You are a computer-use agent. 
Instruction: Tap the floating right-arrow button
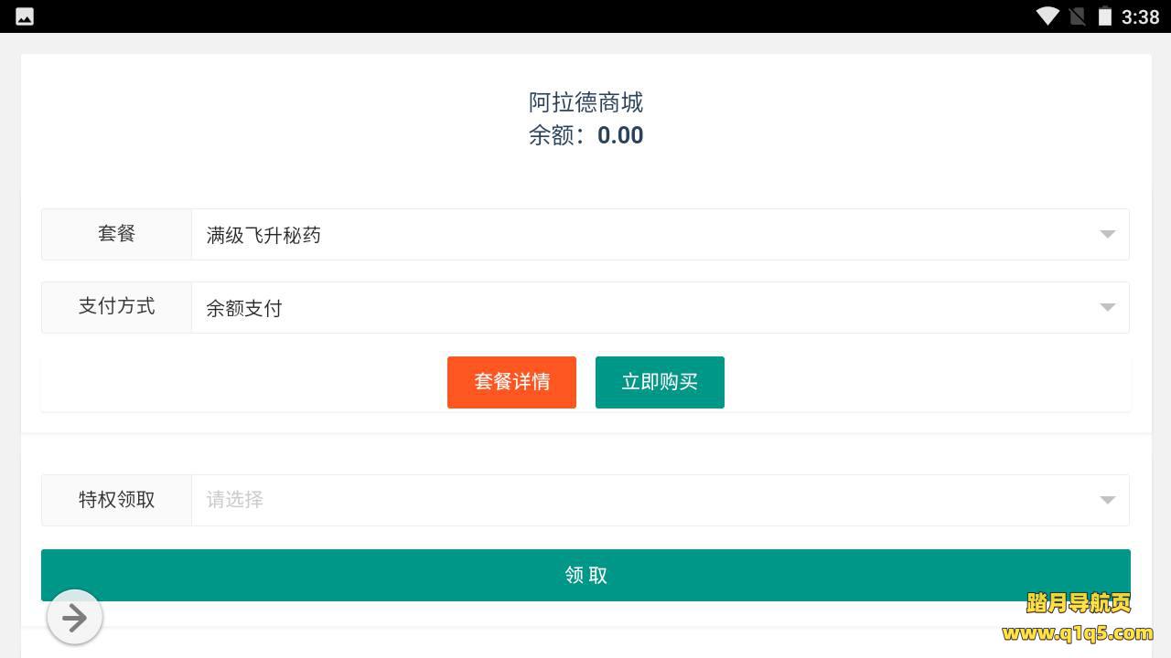74,618
